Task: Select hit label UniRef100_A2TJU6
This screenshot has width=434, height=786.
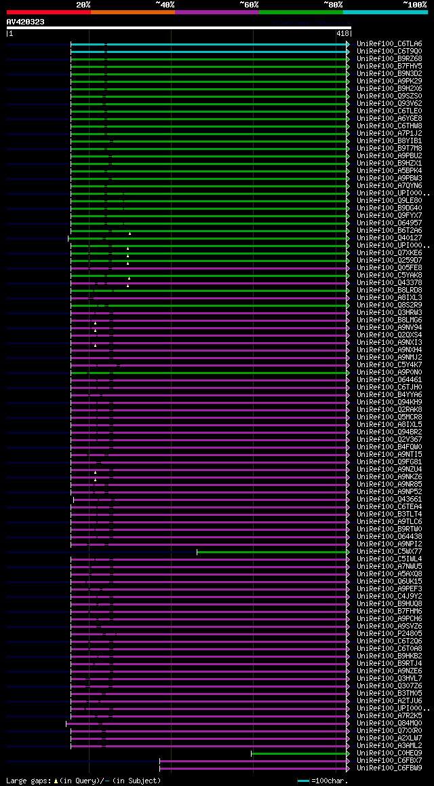Action: tap(389, 700)
